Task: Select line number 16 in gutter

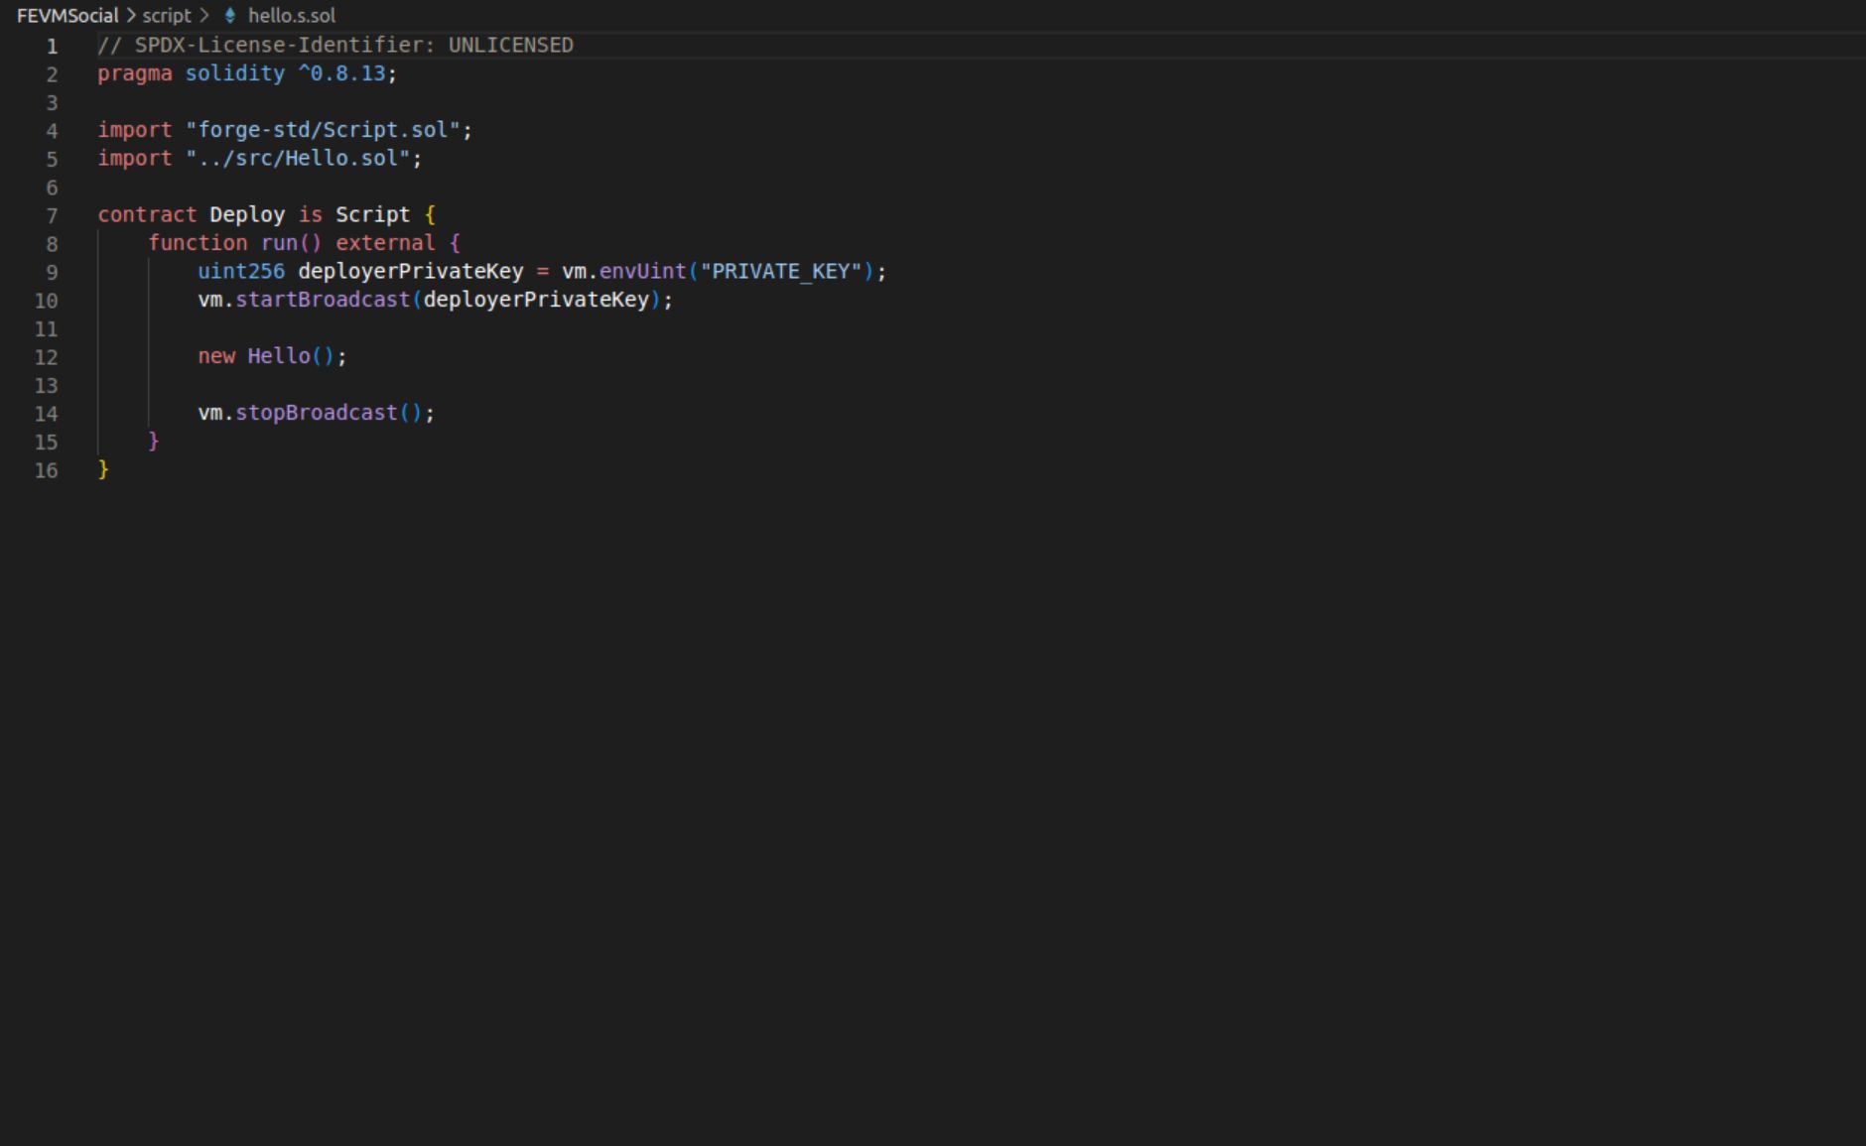Action: (x=47, y=471)
